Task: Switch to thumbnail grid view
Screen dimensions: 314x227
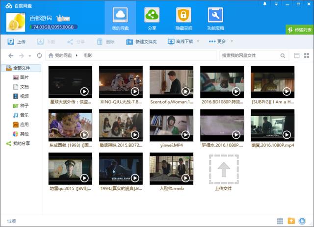Action: [x=307, y=55]
